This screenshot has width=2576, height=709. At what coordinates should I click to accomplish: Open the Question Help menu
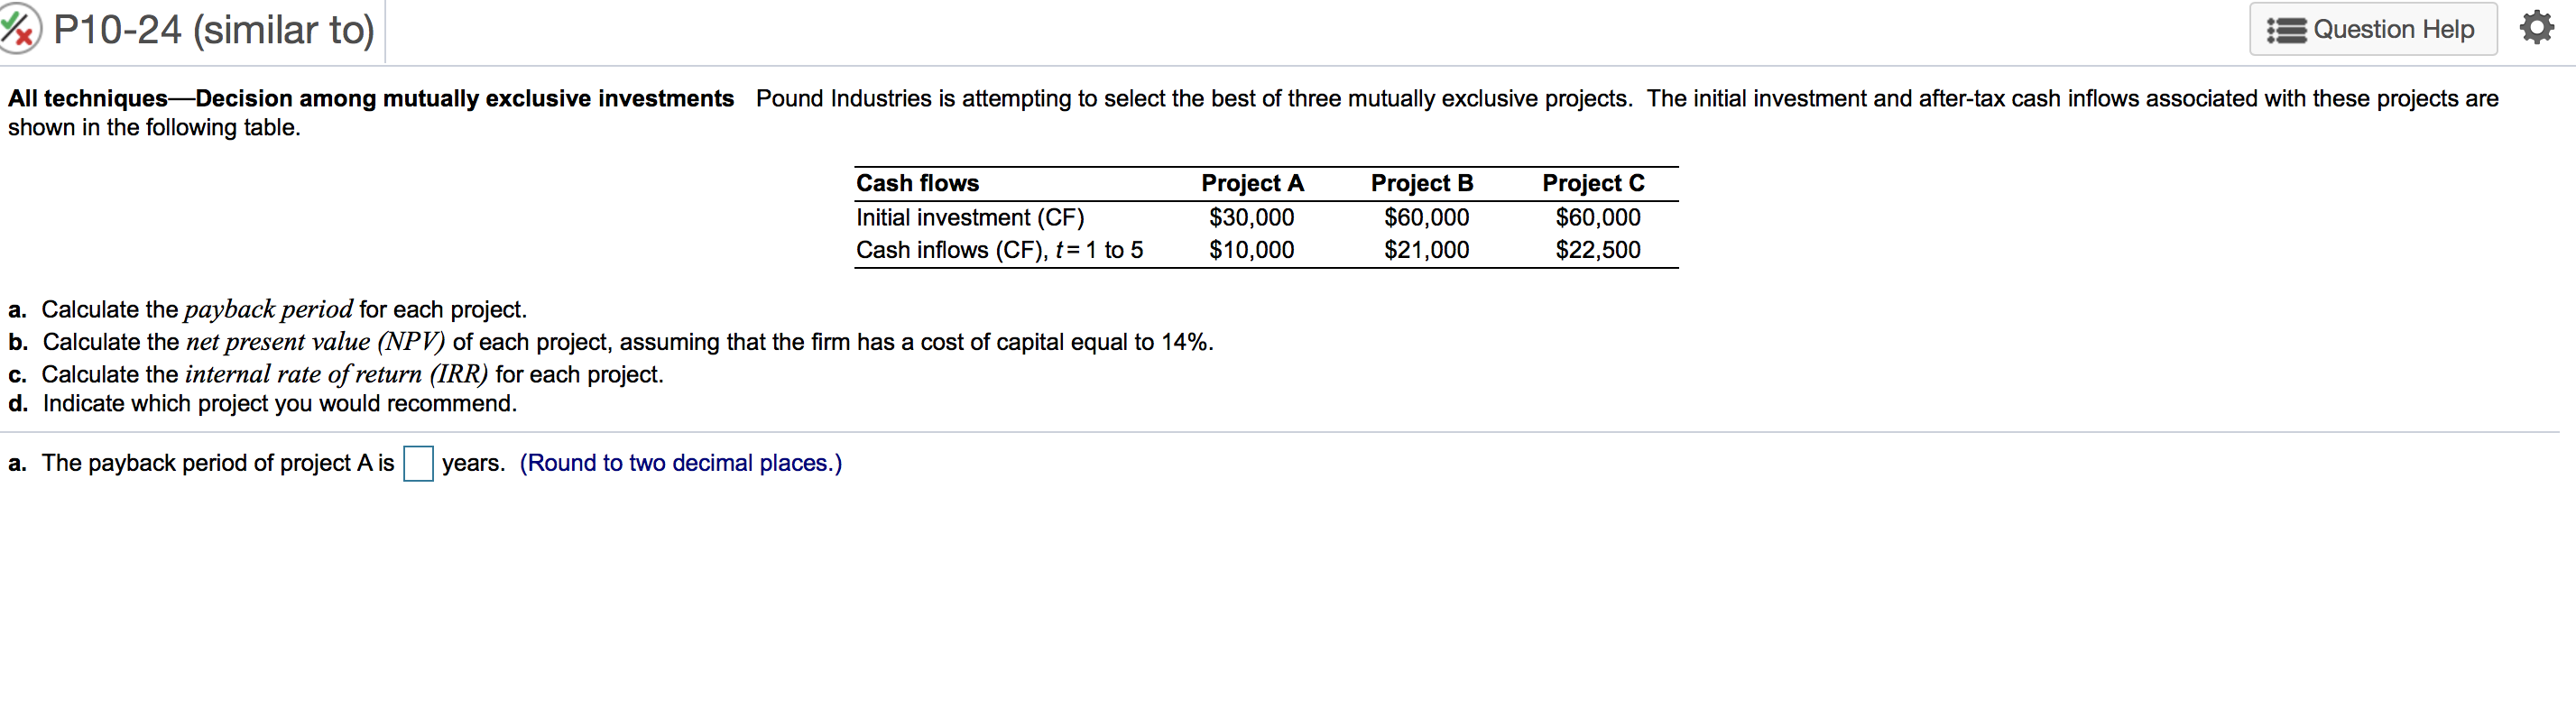(x=2374, y=29)
